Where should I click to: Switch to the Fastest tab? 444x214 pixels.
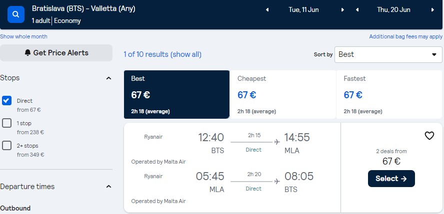(x=389, y=95)
